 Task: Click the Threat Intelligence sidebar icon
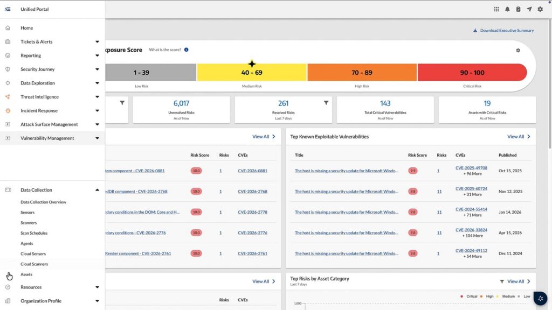tap(8, 97)
